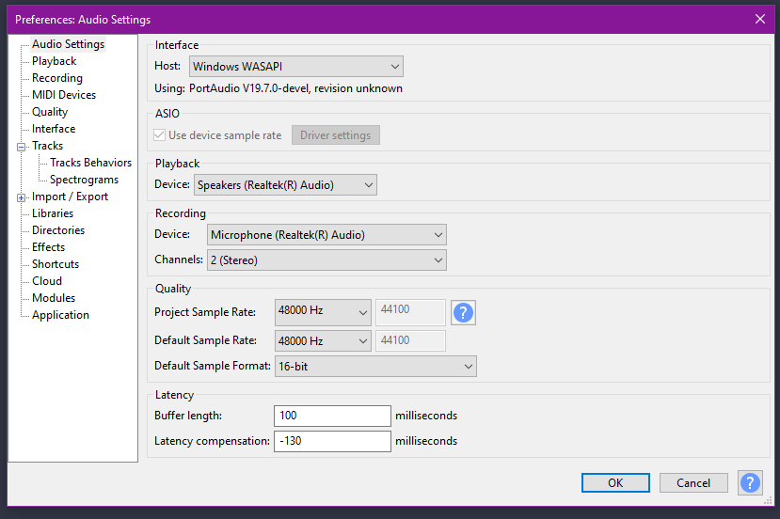Open Interface preferences in the tree

pyautogui.click(x=54, y=129)
